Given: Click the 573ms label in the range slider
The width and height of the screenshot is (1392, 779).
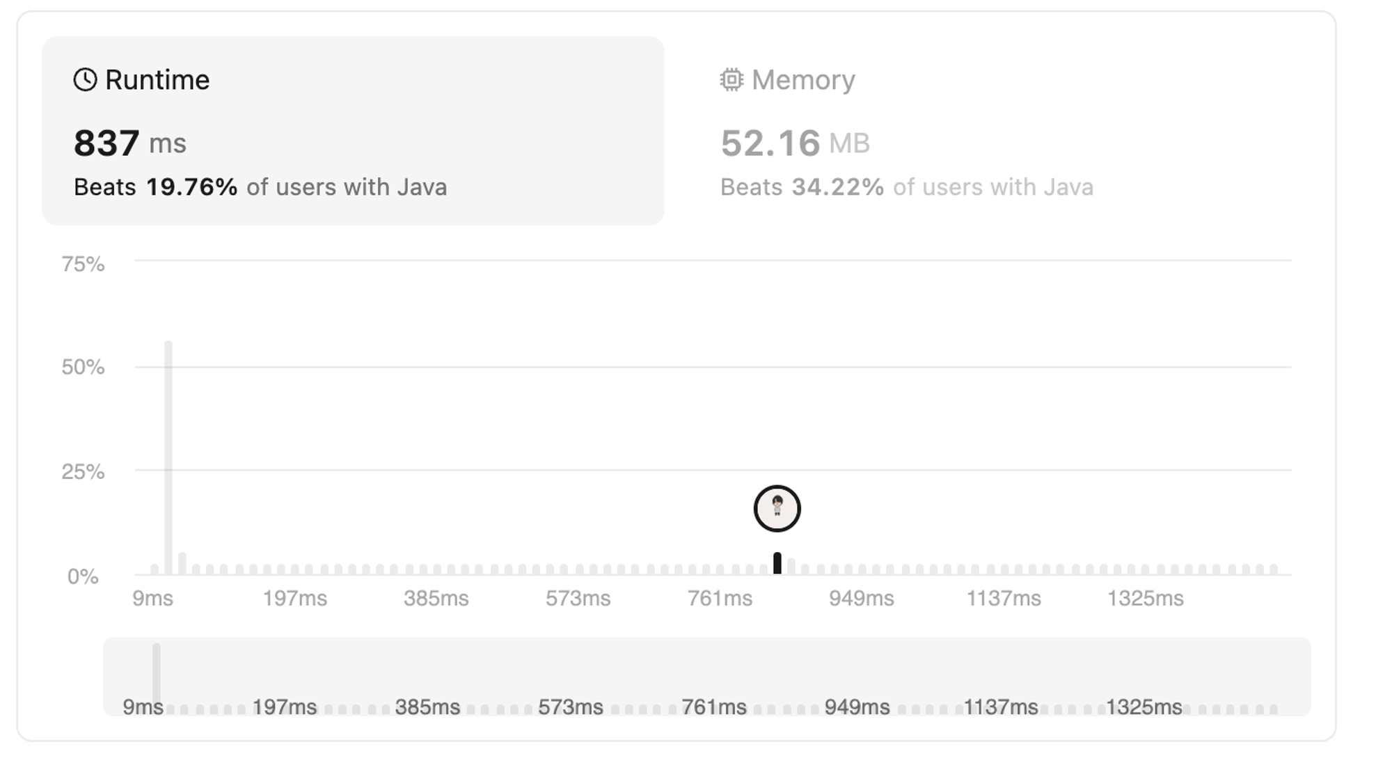Looking at the screenshot, I should pyautogui.click(x=570, y=707).
